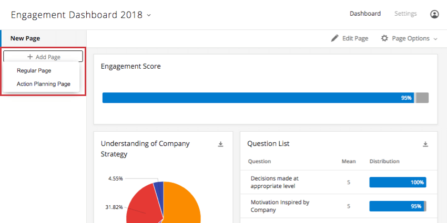Viewport: 447px width, 223px height.
Task: Click the Question List widget title
Action: (x=268, y=144)
